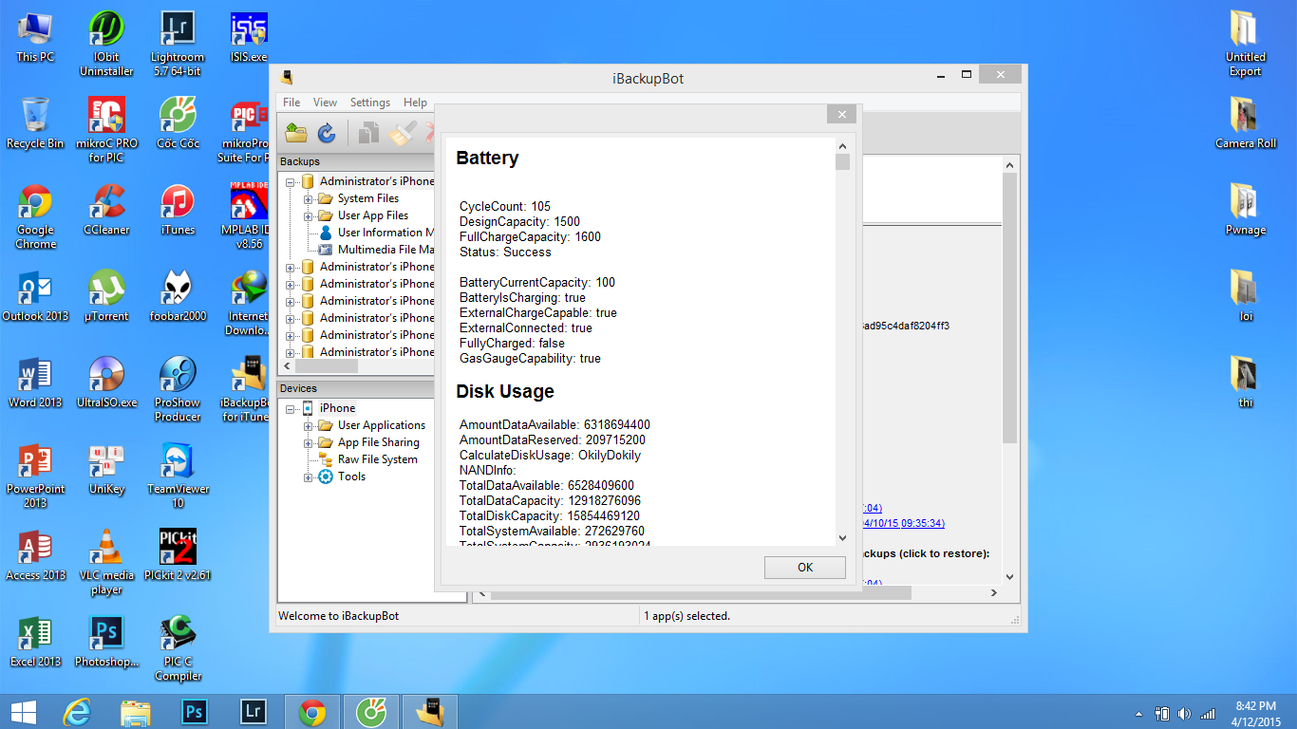Click the Windows Start button
The image size is (1297, 729).
[x=24, y=711]
